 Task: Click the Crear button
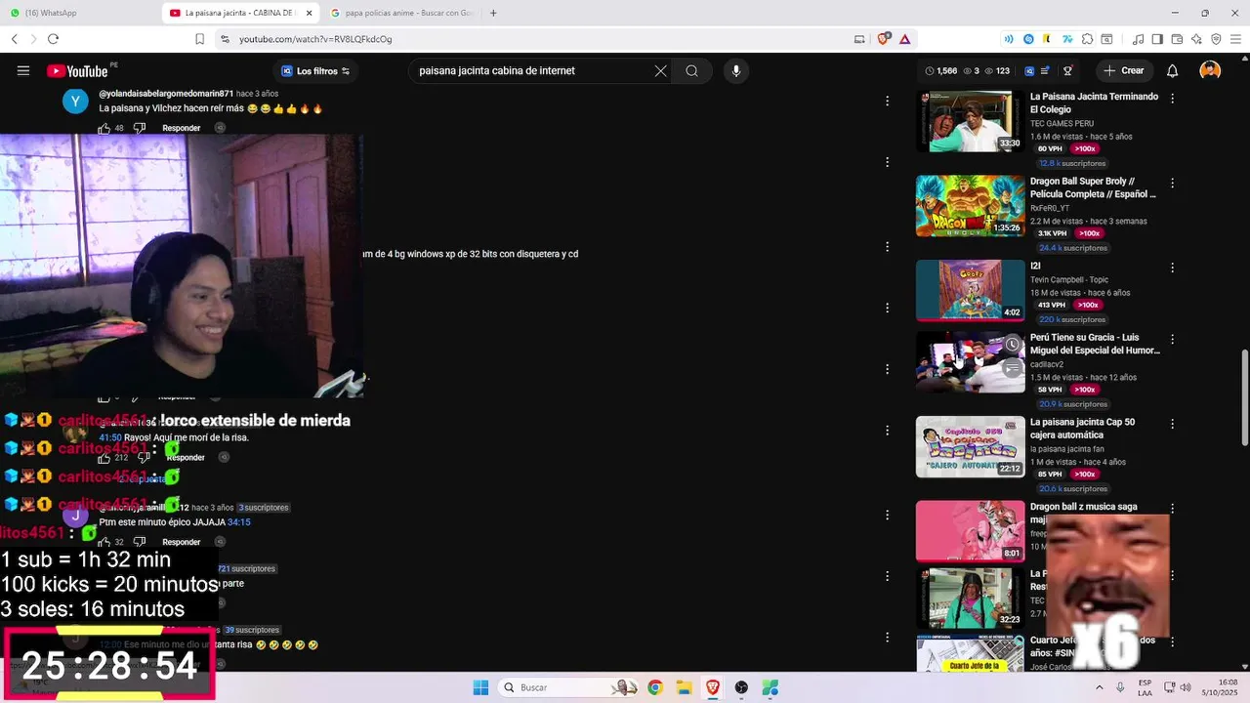pos(1123,70)
